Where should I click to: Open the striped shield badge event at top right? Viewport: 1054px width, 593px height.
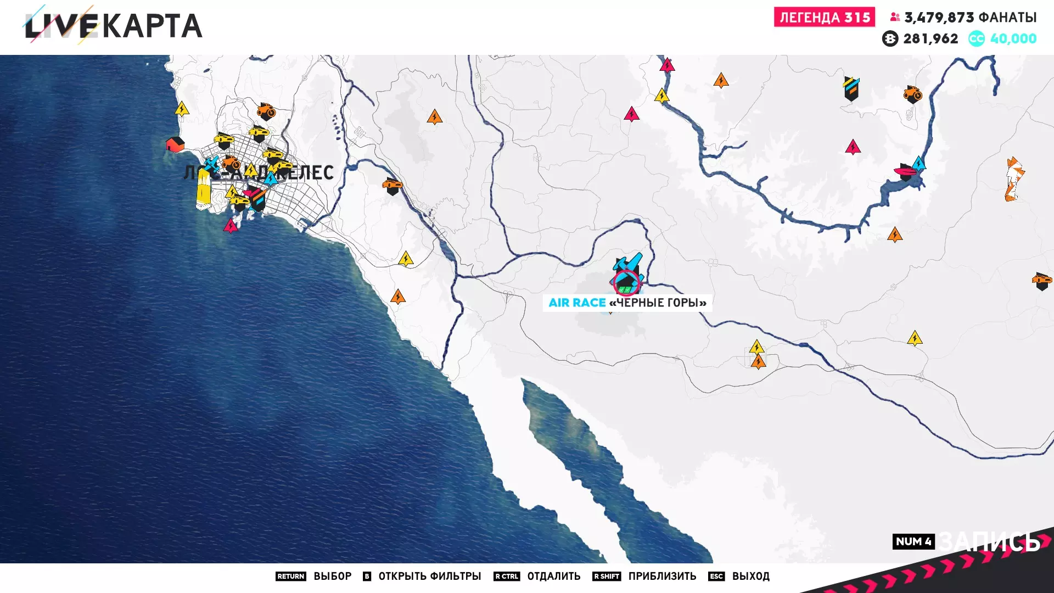pos(851,88)
